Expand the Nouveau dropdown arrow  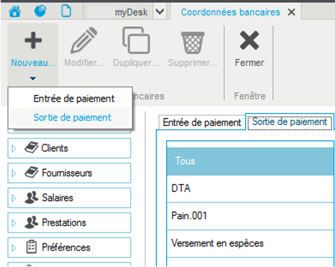pos(33,79)
